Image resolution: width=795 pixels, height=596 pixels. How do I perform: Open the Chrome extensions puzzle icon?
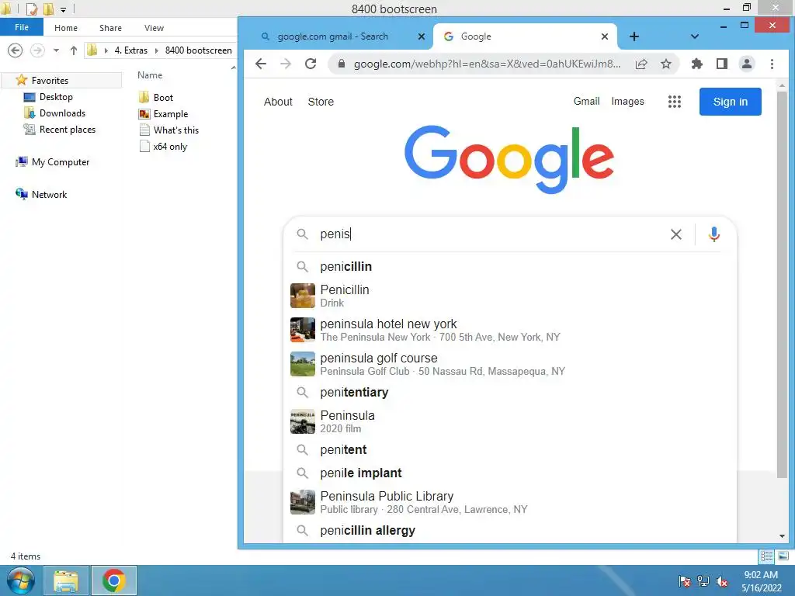[697, 64]
